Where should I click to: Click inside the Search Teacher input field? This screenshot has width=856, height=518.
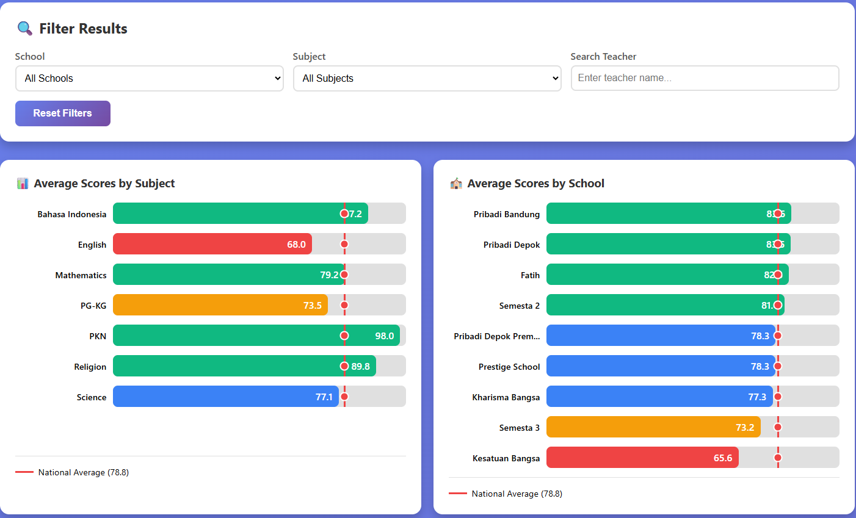point(705,78)
